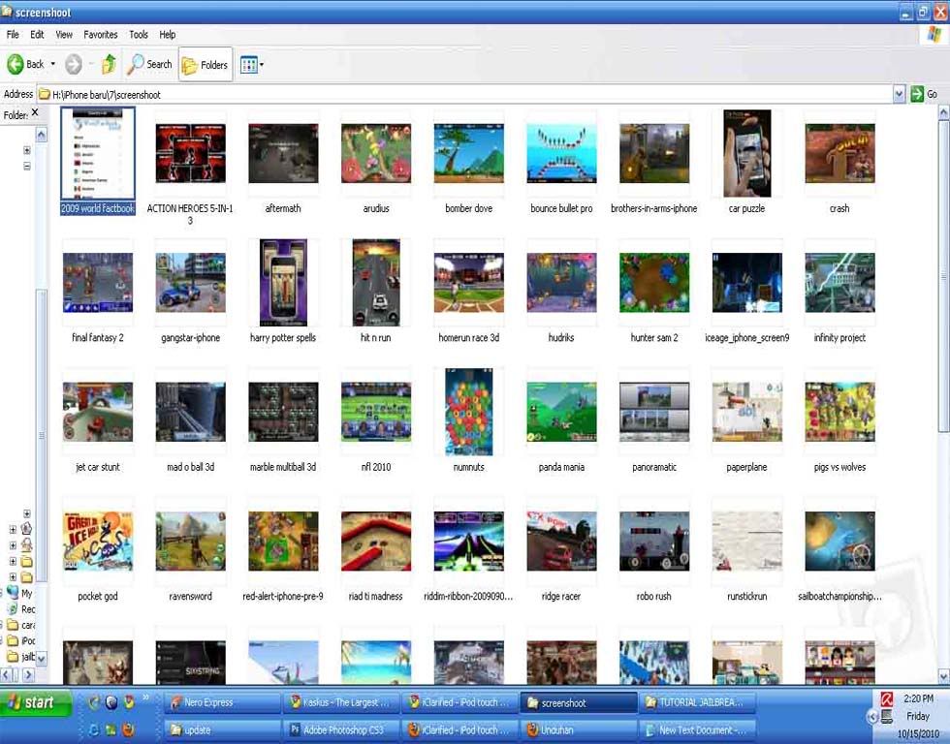Select the 'hit n run' thumbnail image
This screenshot has height=744, width=950.
(376, 283)
